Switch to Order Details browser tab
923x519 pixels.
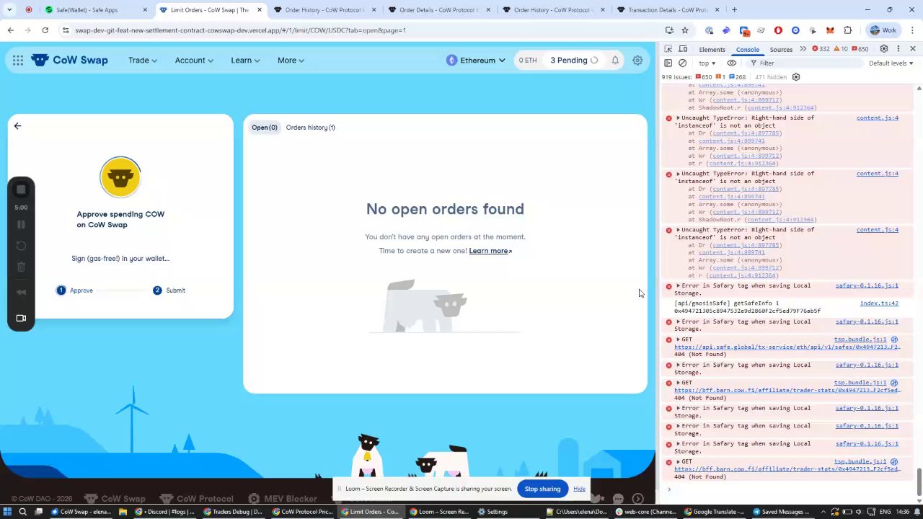(440, 10)
